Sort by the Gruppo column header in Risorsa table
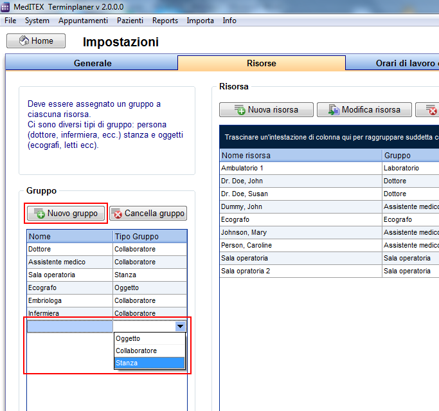 [x=411, y=155]
